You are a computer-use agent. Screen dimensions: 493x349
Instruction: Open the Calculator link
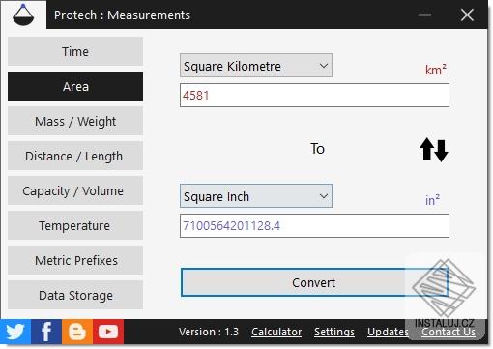coord(276,332)
